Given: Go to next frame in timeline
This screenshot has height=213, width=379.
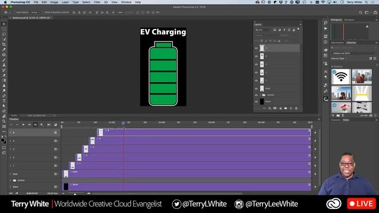Looking at the screenshot, I should [x=30, y=125].
